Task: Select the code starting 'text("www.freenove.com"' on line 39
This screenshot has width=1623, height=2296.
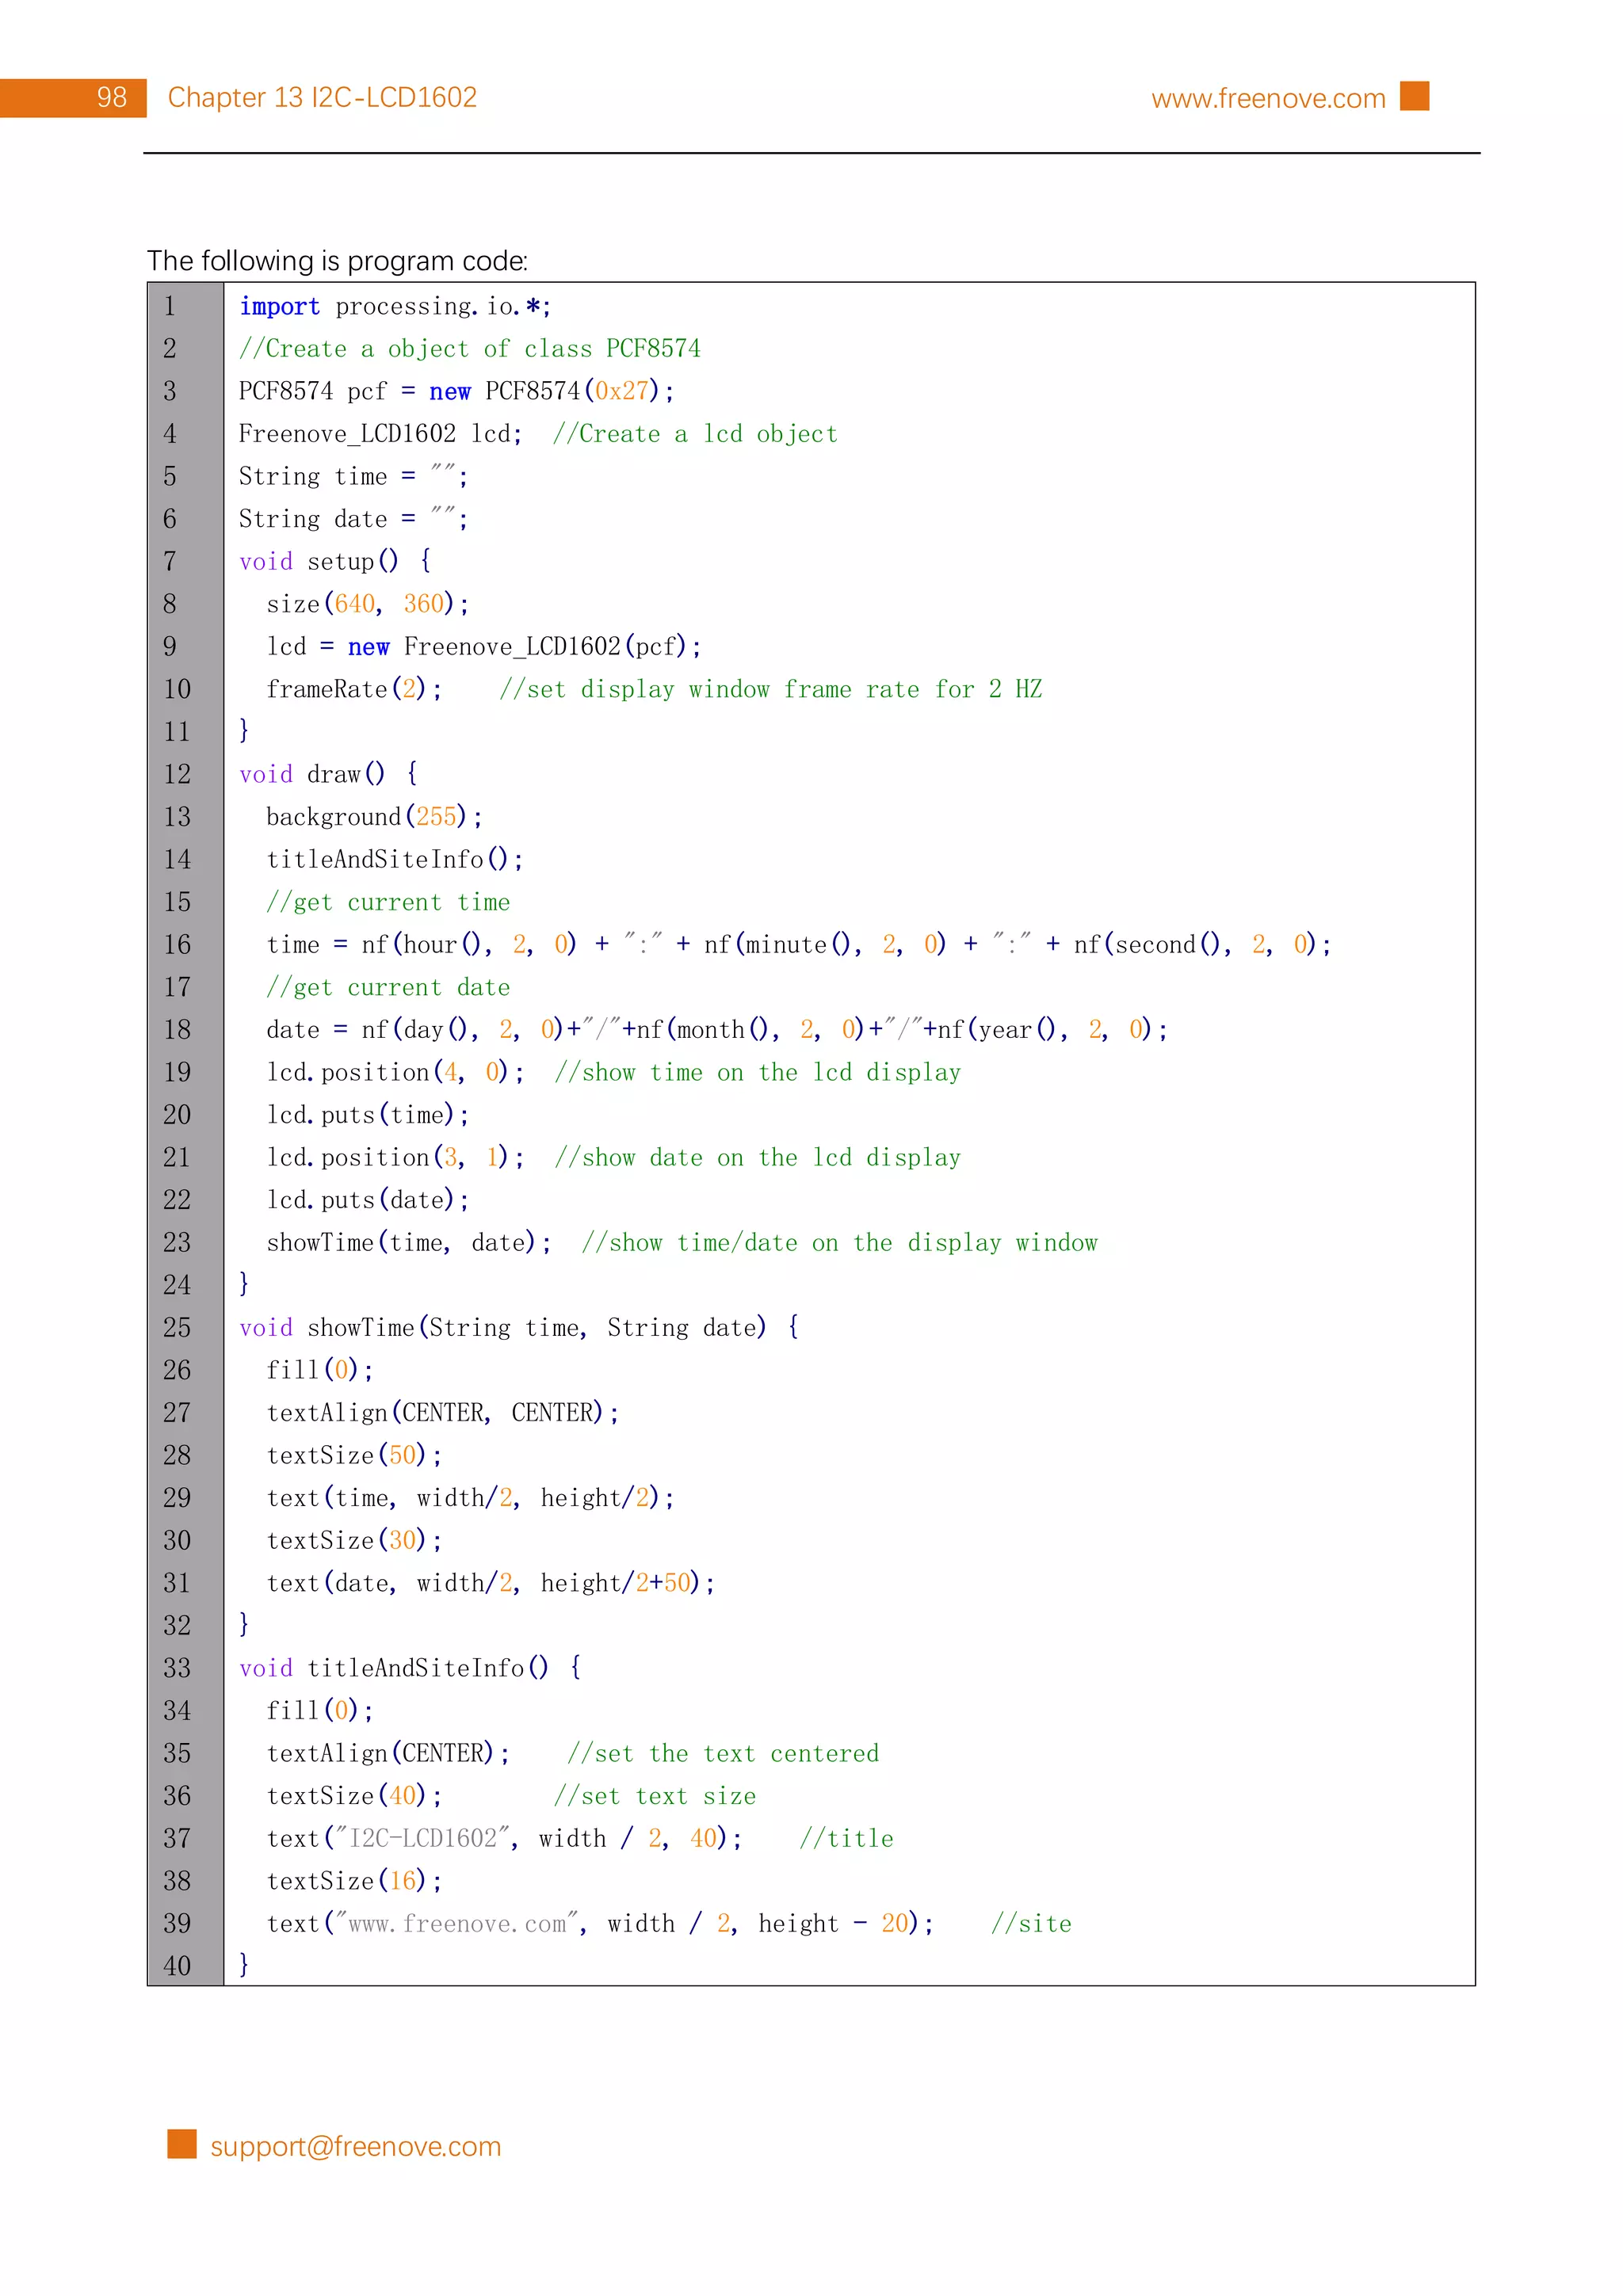Action: (x=600, y=1923)
